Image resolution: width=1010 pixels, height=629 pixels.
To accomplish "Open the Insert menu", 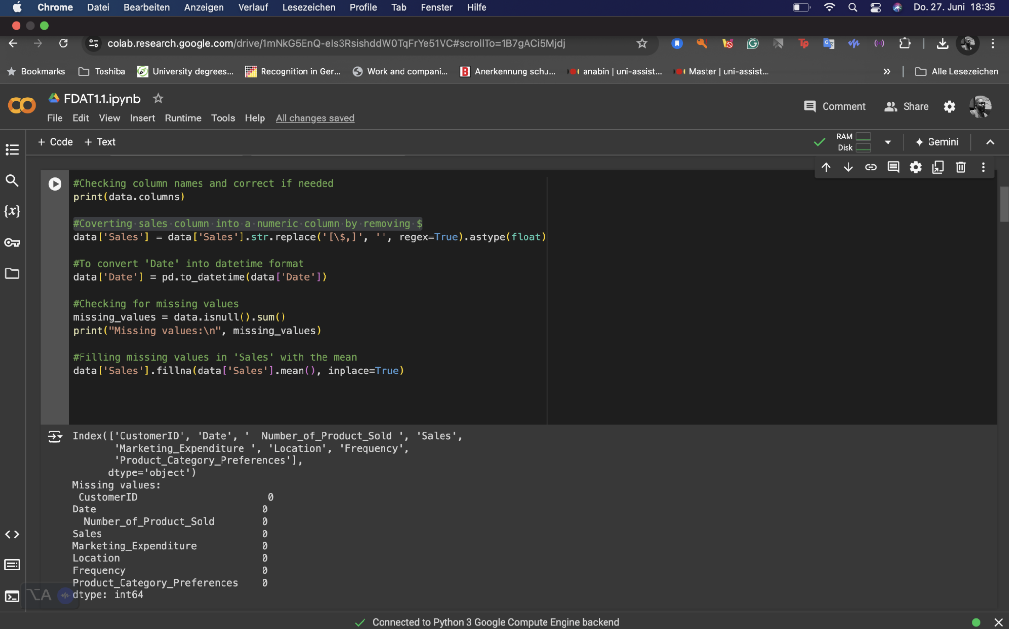I will coord(142,118).
